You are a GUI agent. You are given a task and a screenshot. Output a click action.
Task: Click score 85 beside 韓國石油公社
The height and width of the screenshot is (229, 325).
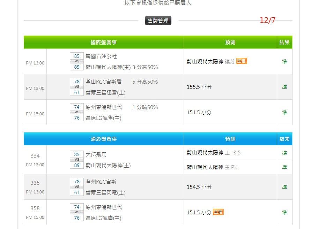click(x=77, y=56)
